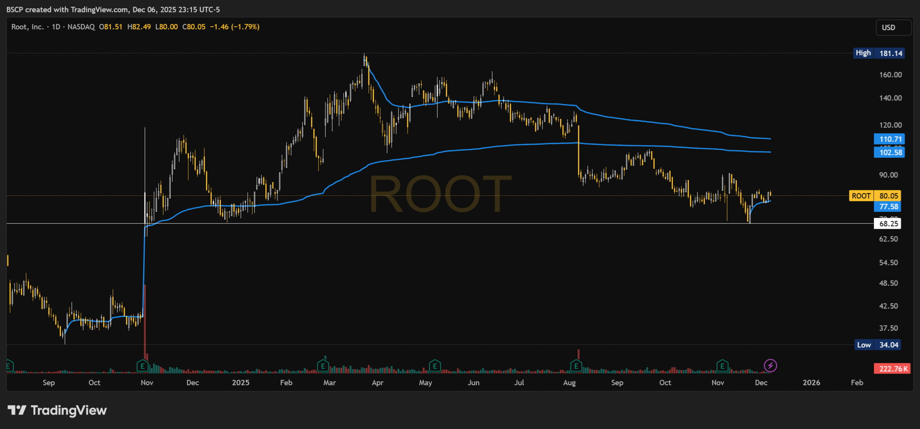Screen dimensions: 920x429
Task: Click the change value −1.46 (−1.79%)
Action: click(x=235, y=27)
